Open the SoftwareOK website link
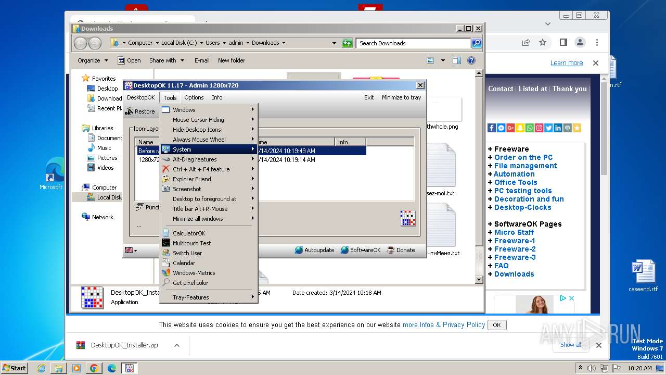The image size is (666, 375). 360,250
